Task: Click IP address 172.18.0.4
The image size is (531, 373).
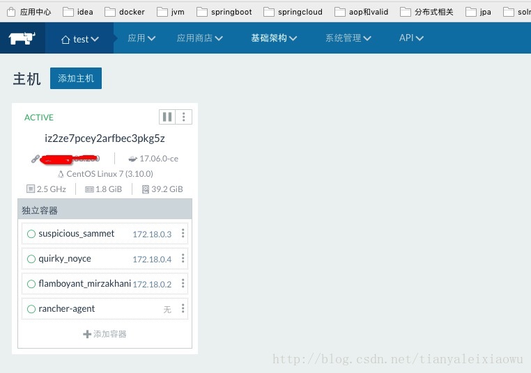Action: click(152, 260)
